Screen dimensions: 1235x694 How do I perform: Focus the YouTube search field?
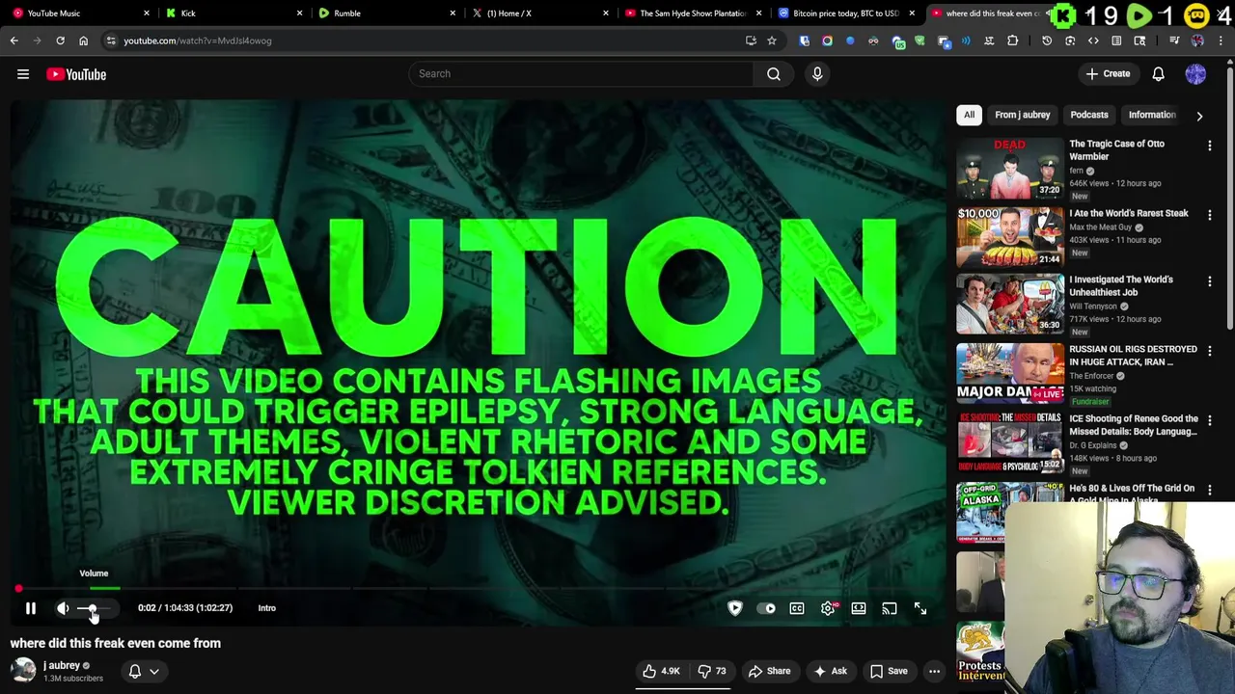[x=582, y=74]
